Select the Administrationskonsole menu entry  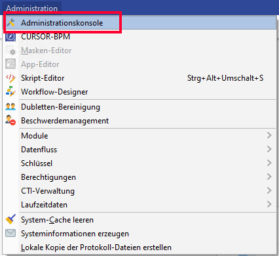click(139, 23)
